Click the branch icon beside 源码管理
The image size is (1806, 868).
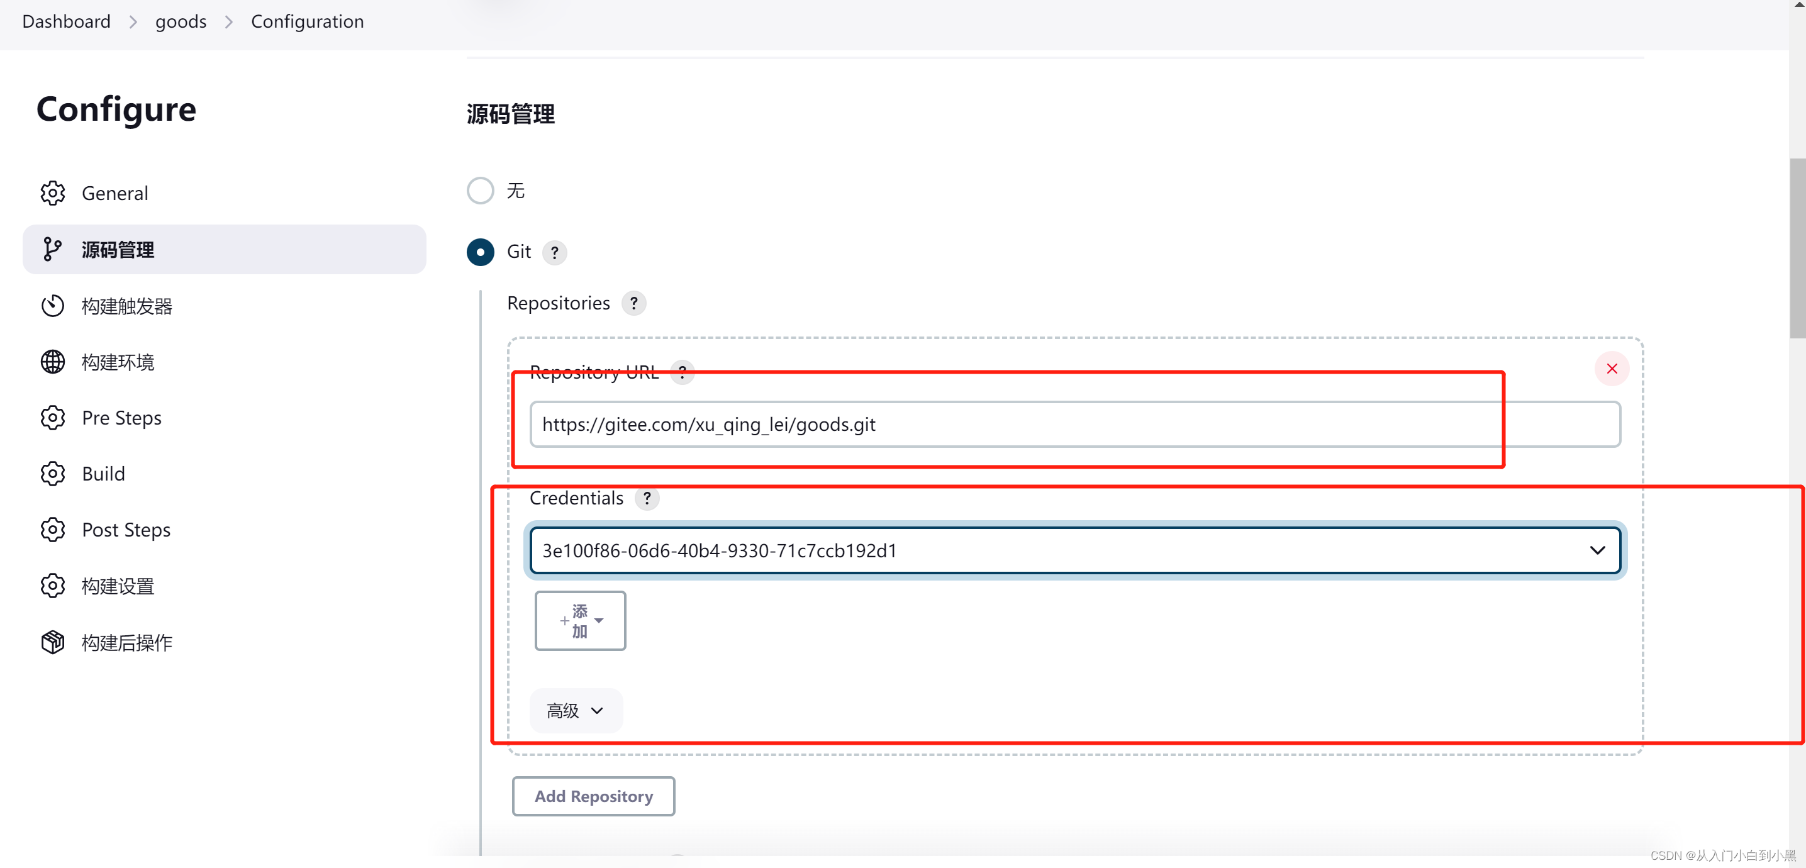tap(53, 249)
